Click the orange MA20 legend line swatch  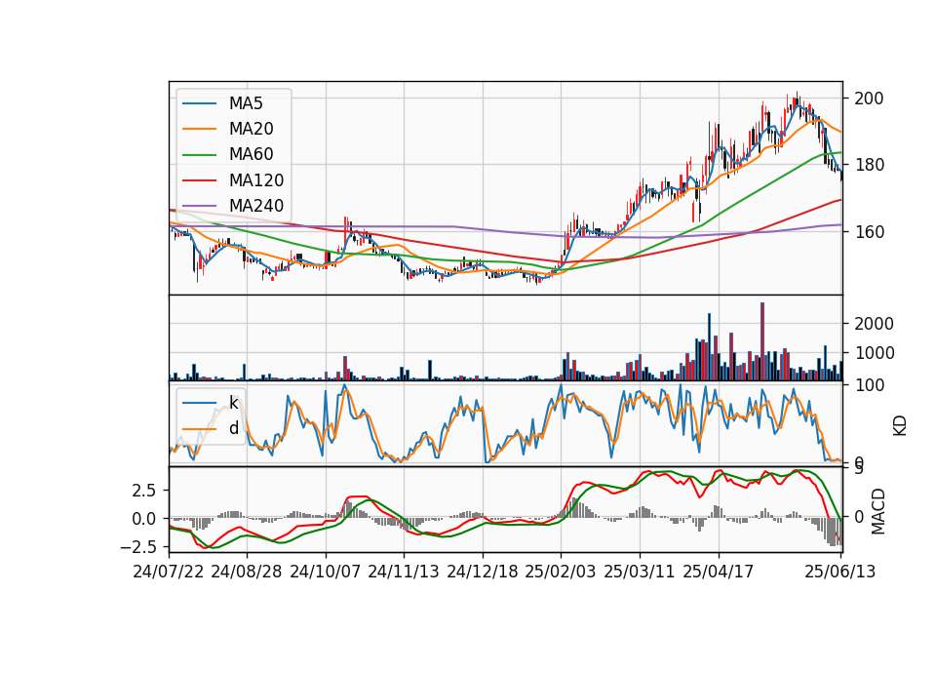click(199, 129)
